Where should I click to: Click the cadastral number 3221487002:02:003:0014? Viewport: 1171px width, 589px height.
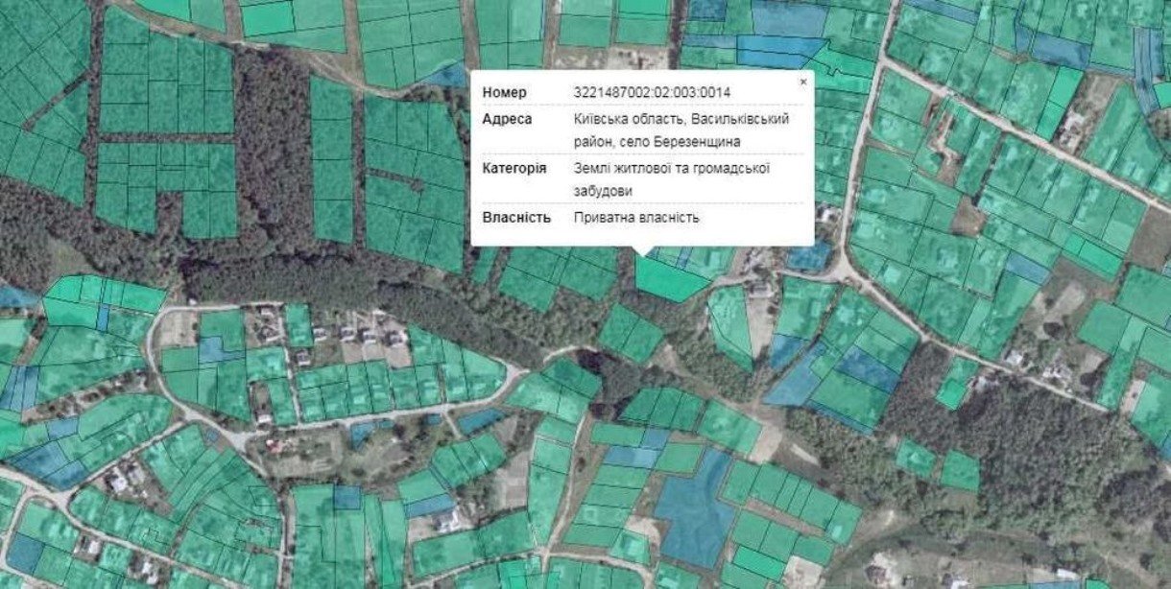[651, 93]
